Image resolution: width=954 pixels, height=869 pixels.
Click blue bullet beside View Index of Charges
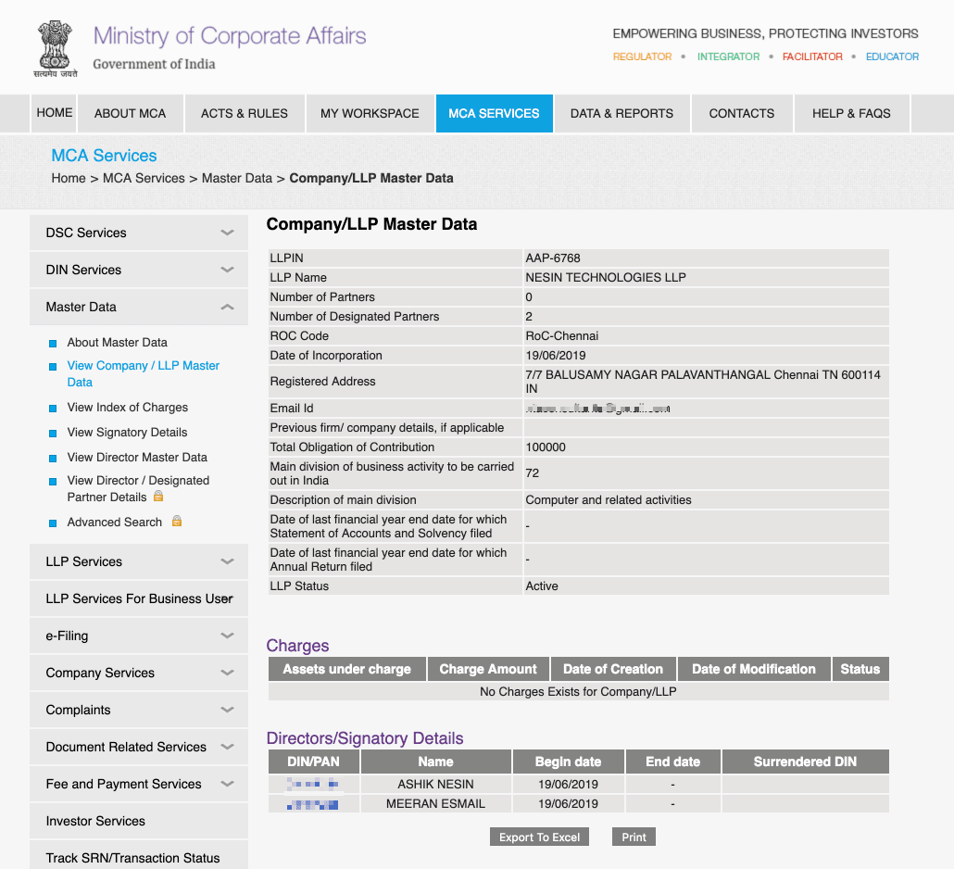pos(53,409)
